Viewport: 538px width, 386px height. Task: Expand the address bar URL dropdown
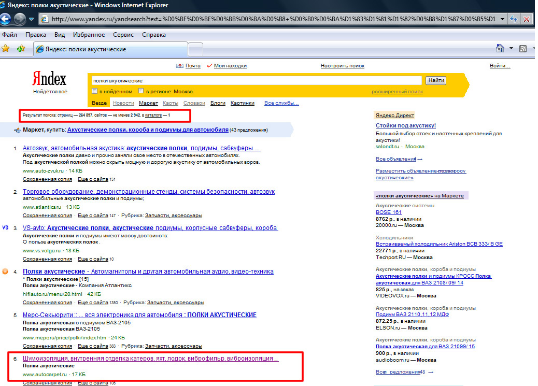pyautogui.click(x=502, y=19)
